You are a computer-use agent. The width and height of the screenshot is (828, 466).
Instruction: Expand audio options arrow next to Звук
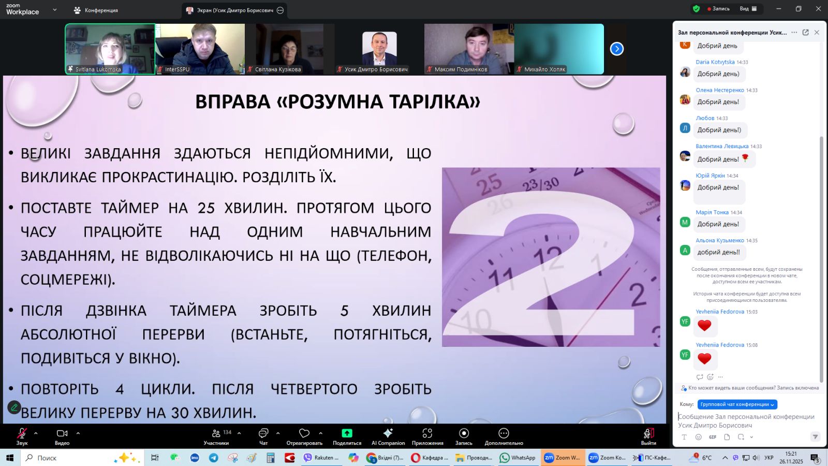(36, 433)
